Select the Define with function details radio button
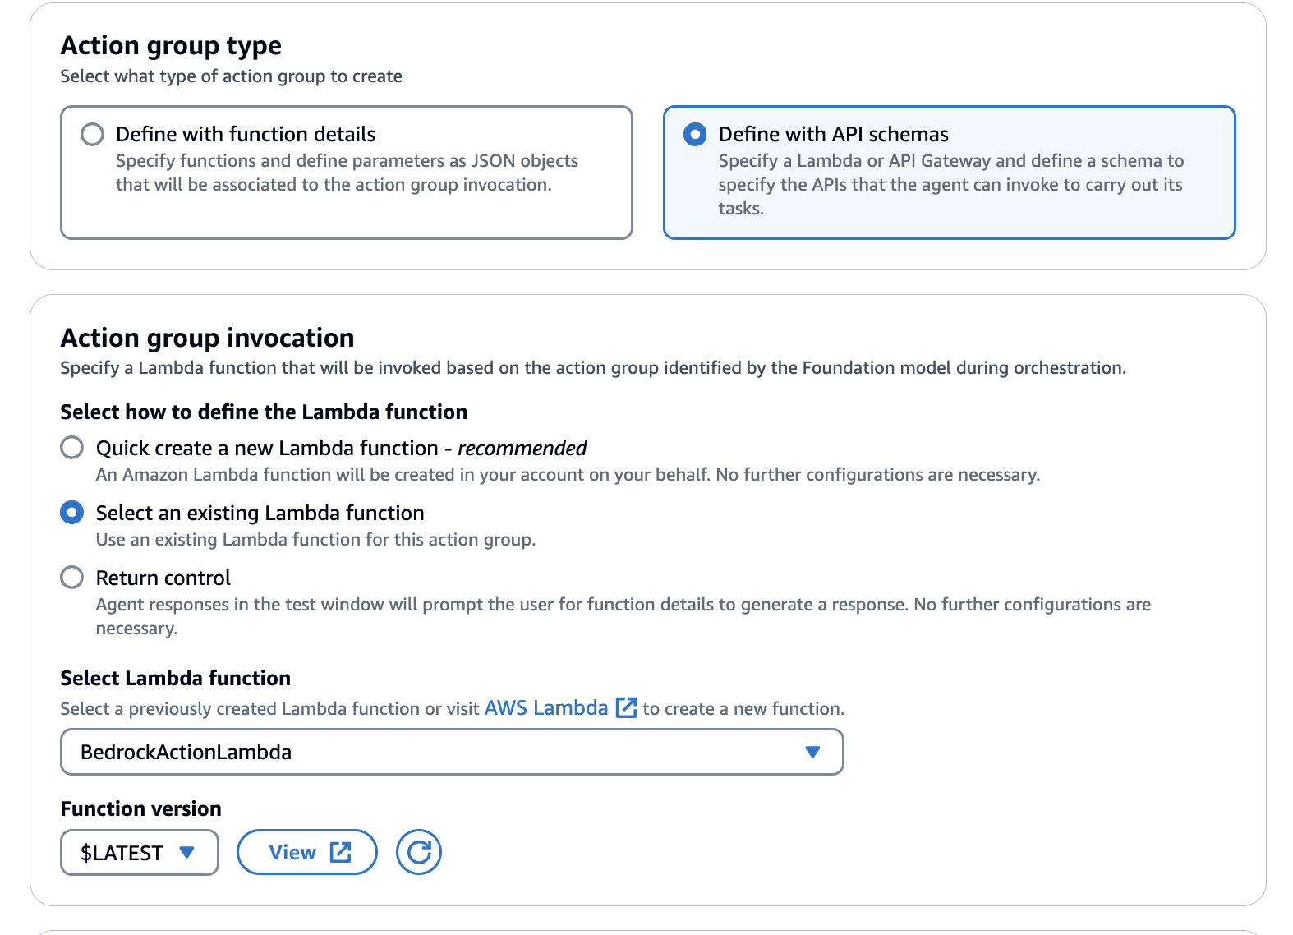Viewport: 1293px width, 935px height. pos(93,134)
